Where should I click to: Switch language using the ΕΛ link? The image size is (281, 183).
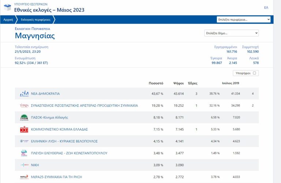(266, 8)
